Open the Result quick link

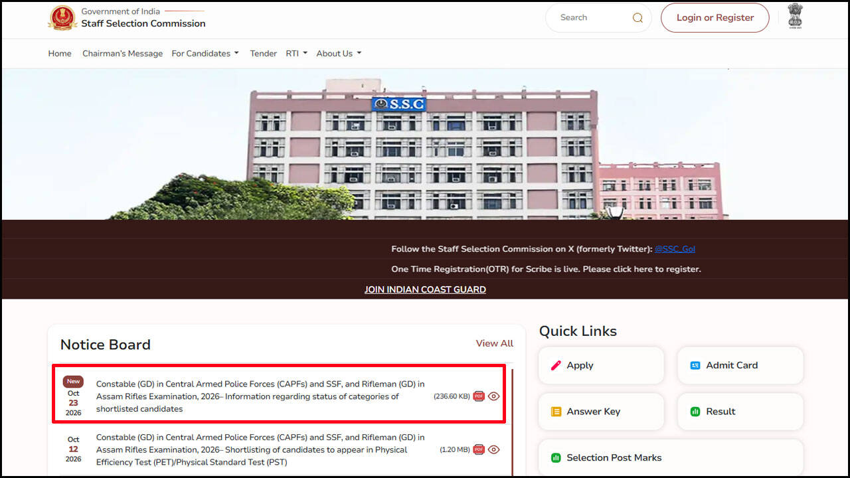[x=740, y=412]
